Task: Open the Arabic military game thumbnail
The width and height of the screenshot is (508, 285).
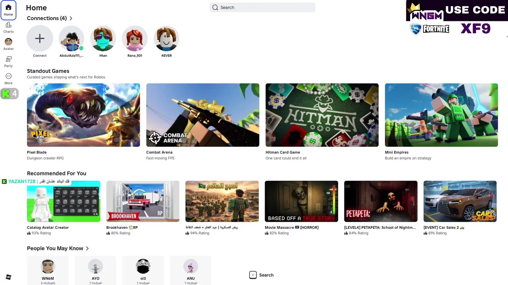Action: tap(222, 201)
